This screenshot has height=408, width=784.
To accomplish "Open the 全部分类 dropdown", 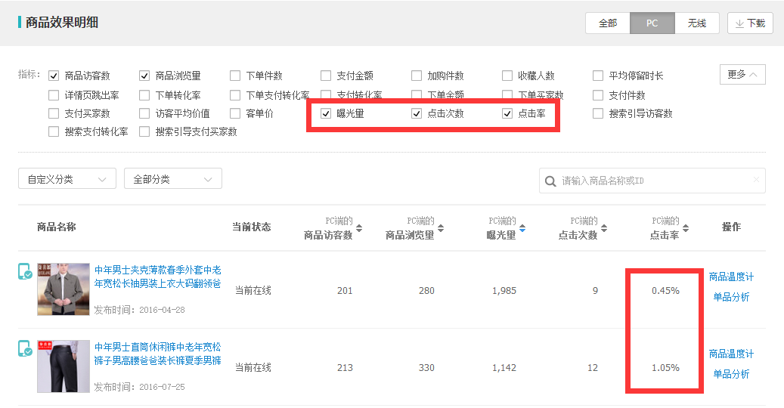I will pos(172,179).
